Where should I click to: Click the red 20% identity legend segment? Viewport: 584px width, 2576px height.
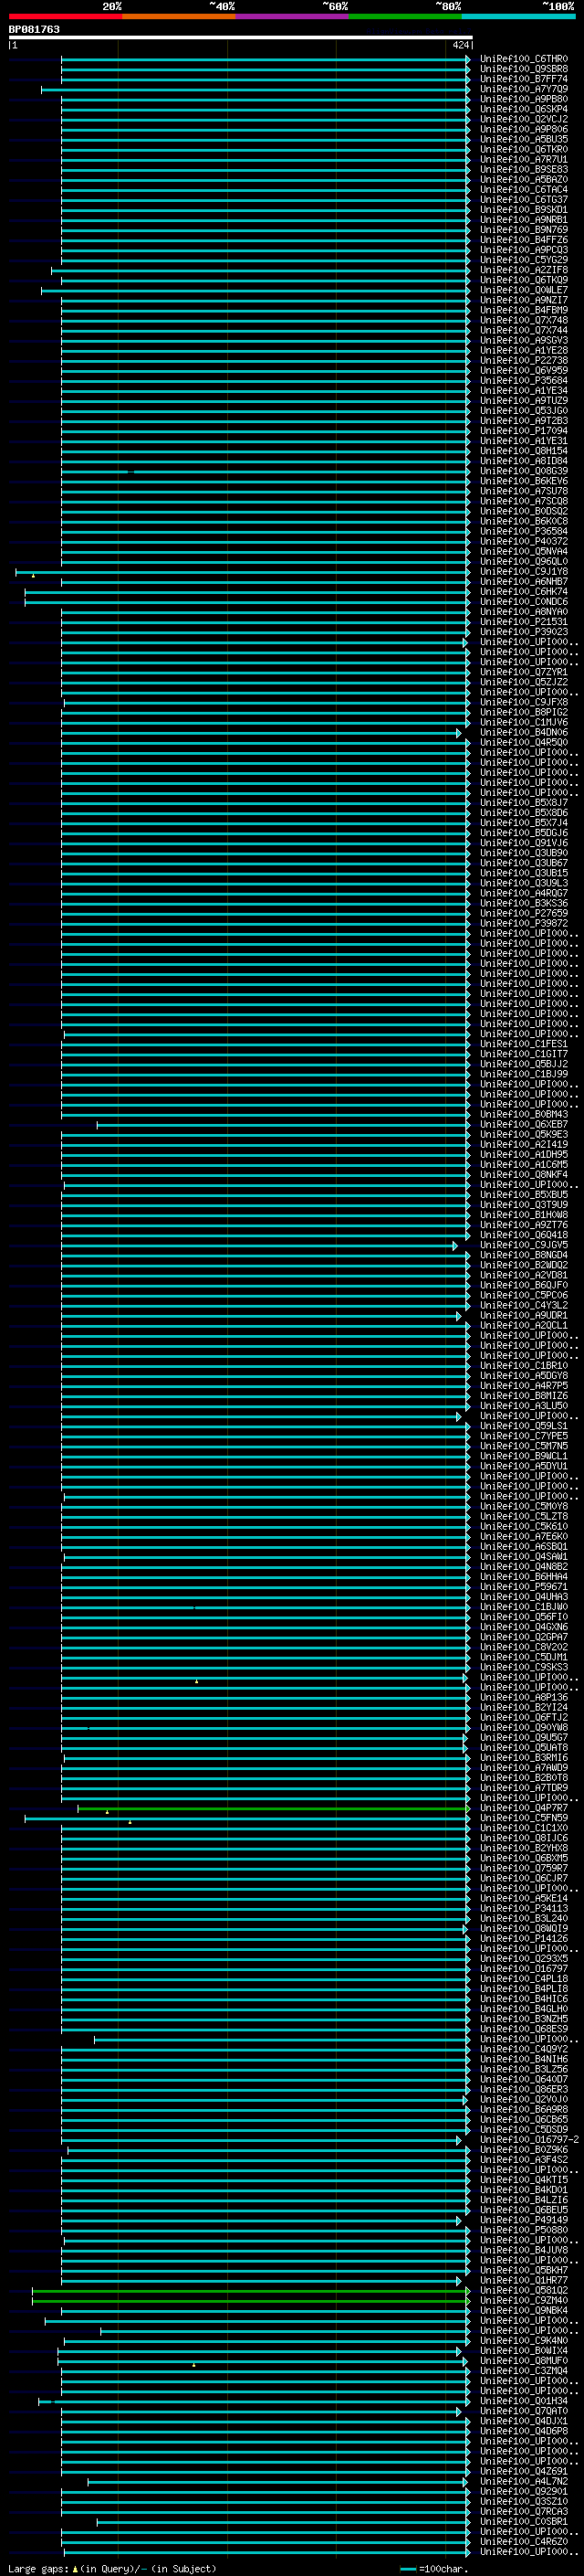coord(65,16)
